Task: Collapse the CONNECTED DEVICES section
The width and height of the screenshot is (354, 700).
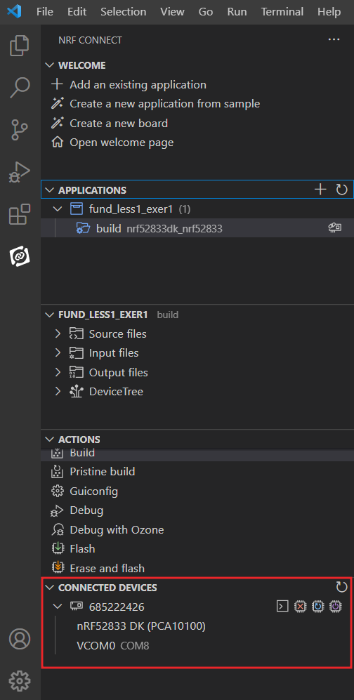Action: [50, 587]
